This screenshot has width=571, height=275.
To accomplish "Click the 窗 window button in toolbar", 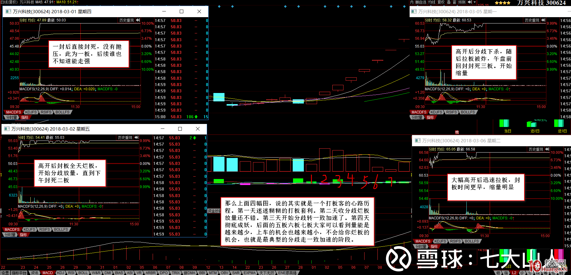I will click(454, 2).
